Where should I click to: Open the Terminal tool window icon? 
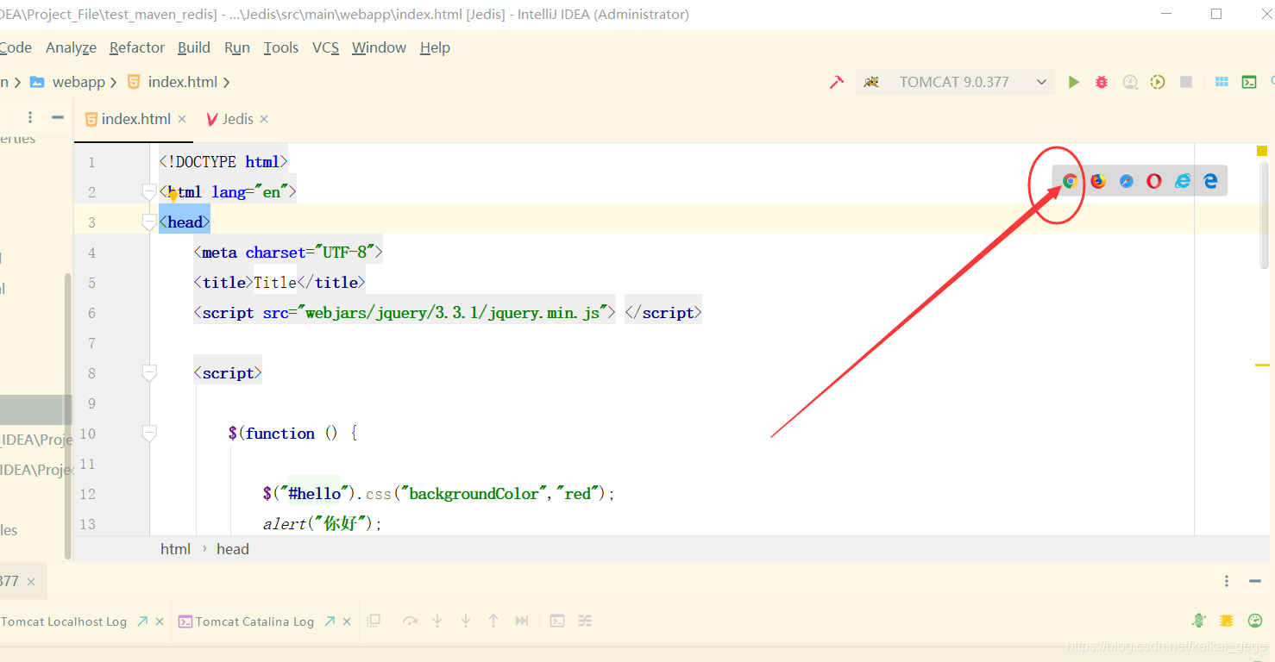(x=1248, y=81)
